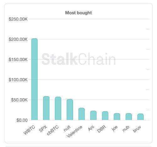Click the cbBTC axis label
Image resolution: width=157 pixels, height=147 pixels.
(53, 130)
